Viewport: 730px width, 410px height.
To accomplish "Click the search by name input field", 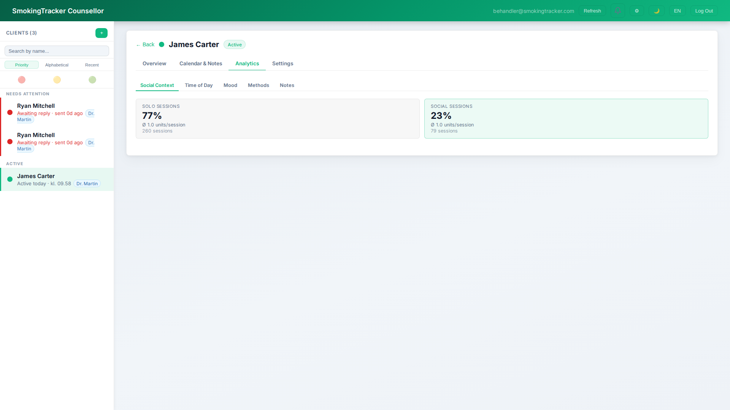I will tap(56, 51).
